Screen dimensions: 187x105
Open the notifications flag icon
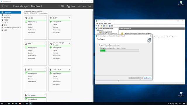click(x=68, y=6)
